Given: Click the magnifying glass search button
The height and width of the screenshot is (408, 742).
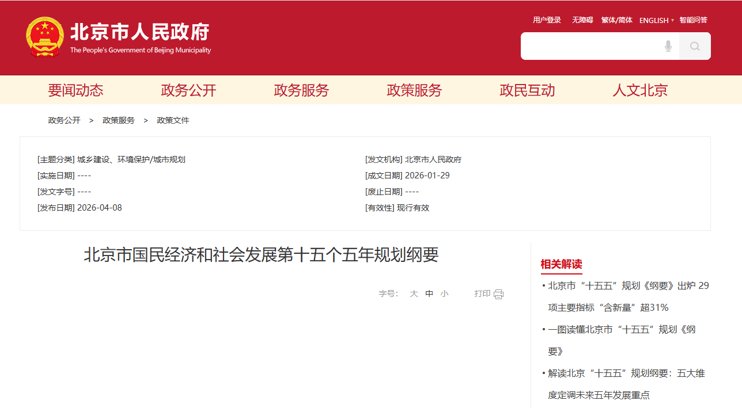Looking at the screenshot, I should pos(695,46).
